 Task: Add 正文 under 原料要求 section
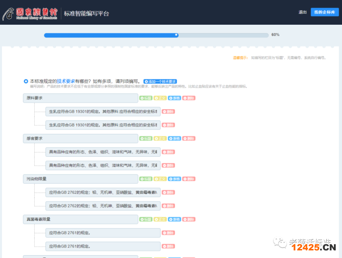click(x=160, y=98)
